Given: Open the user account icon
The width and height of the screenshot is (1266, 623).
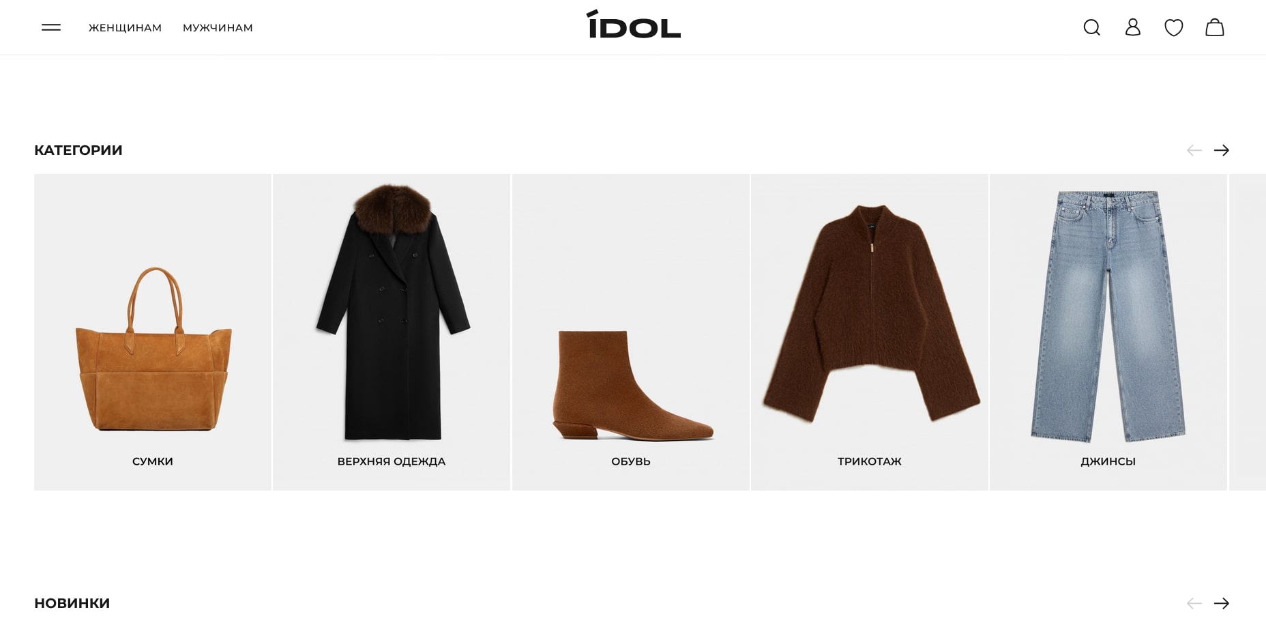Looking at the screenshot, I should (1133, 27).
